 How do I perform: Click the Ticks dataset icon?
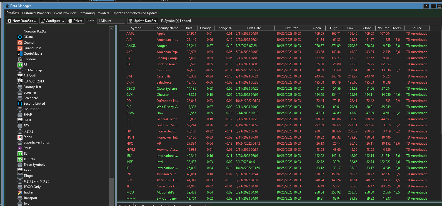coord(20,170)
